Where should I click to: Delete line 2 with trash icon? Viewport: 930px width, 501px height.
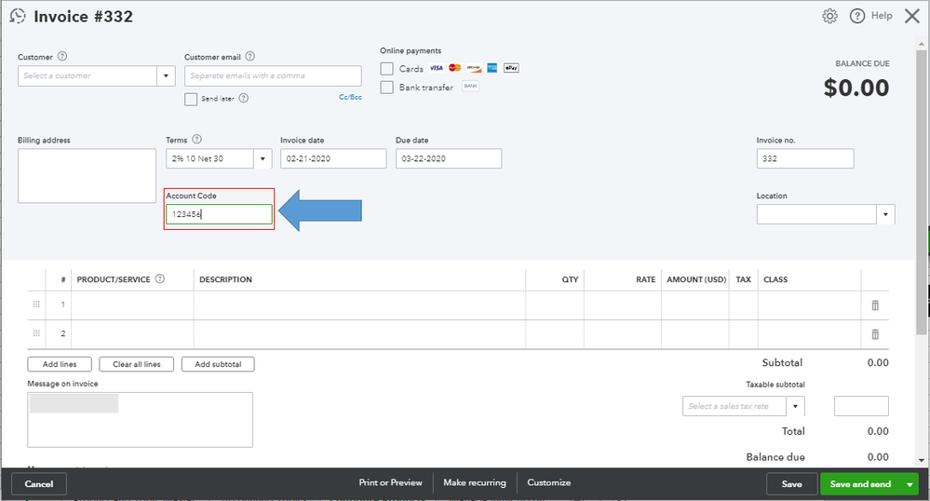click(874, 334)
